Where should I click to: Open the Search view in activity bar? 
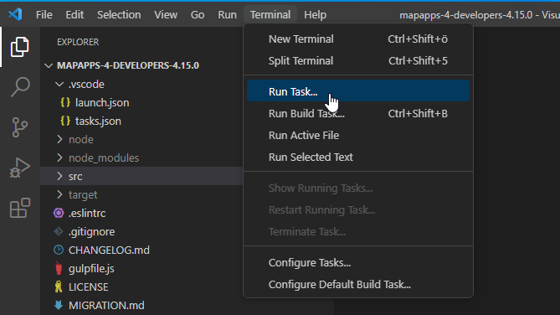(x=19, y=87)
